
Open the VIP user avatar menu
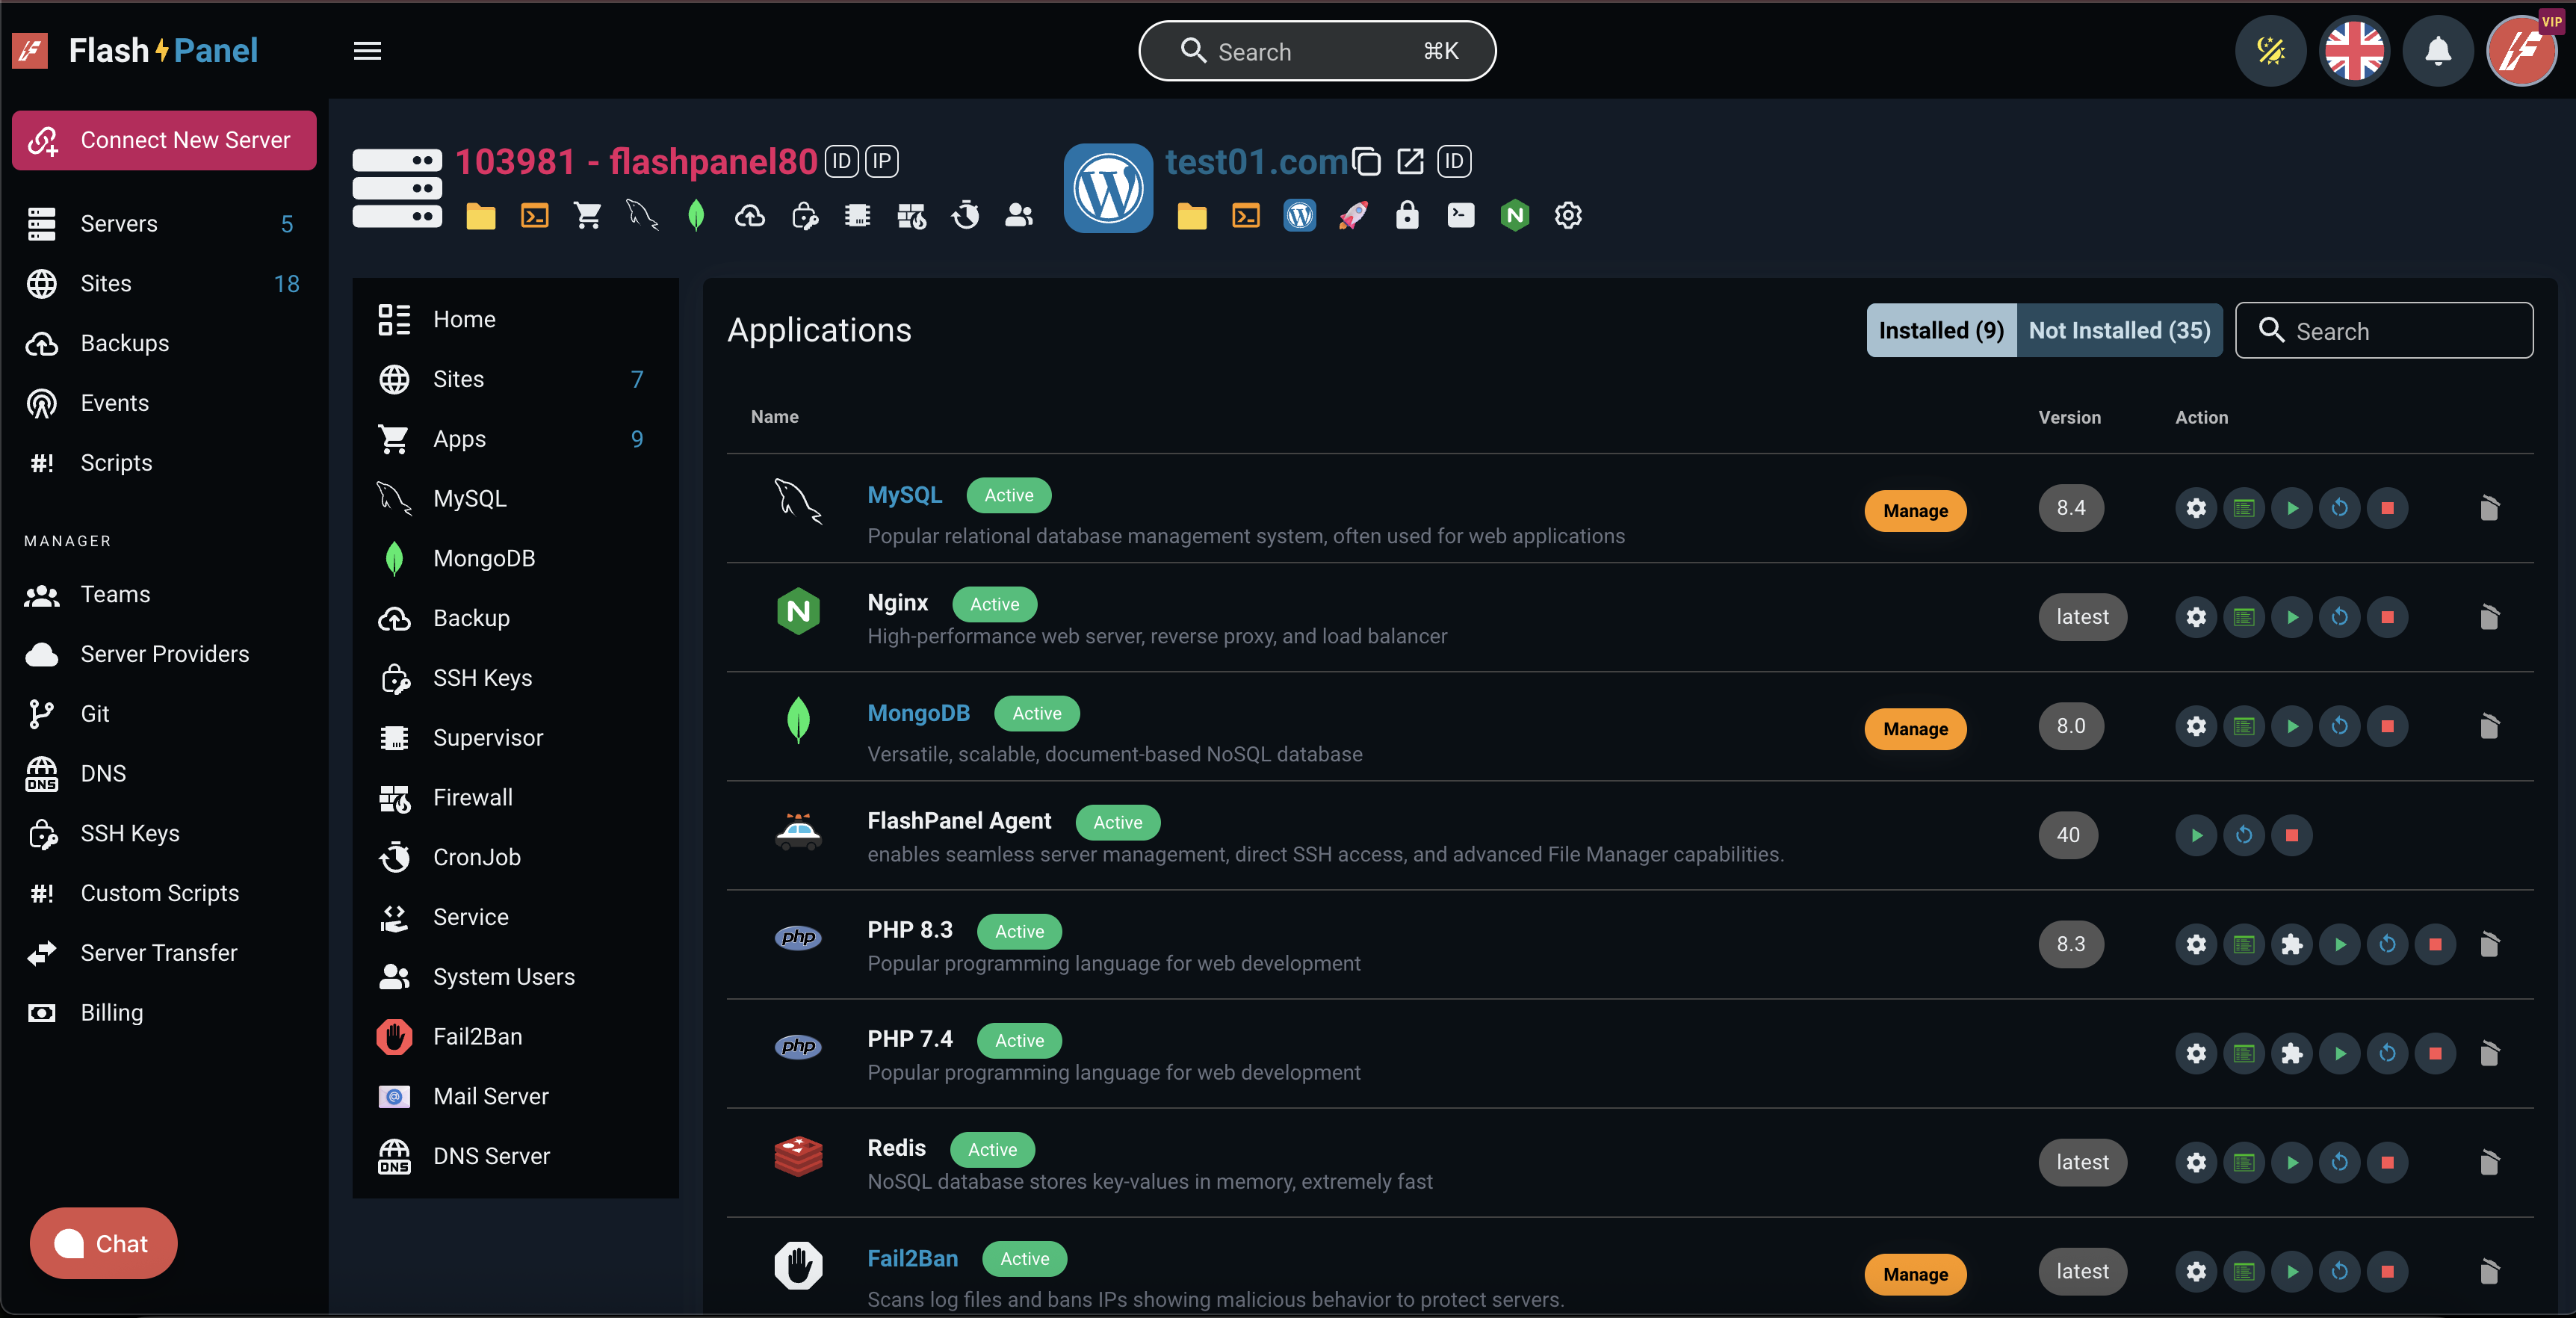tap(2521, 51)
